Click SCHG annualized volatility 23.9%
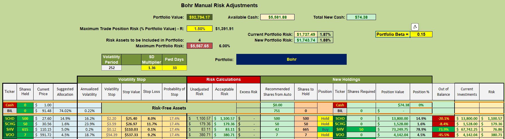The width and height of the screenshot is (505, 139). pyautogui.click(x=89, y=124)
